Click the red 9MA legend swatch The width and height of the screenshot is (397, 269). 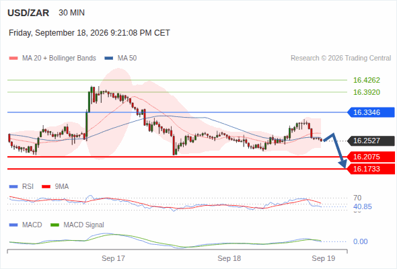click(46, 187)
